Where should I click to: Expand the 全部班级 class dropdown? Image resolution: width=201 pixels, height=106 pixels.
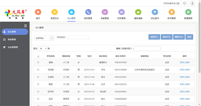[44, 38]
